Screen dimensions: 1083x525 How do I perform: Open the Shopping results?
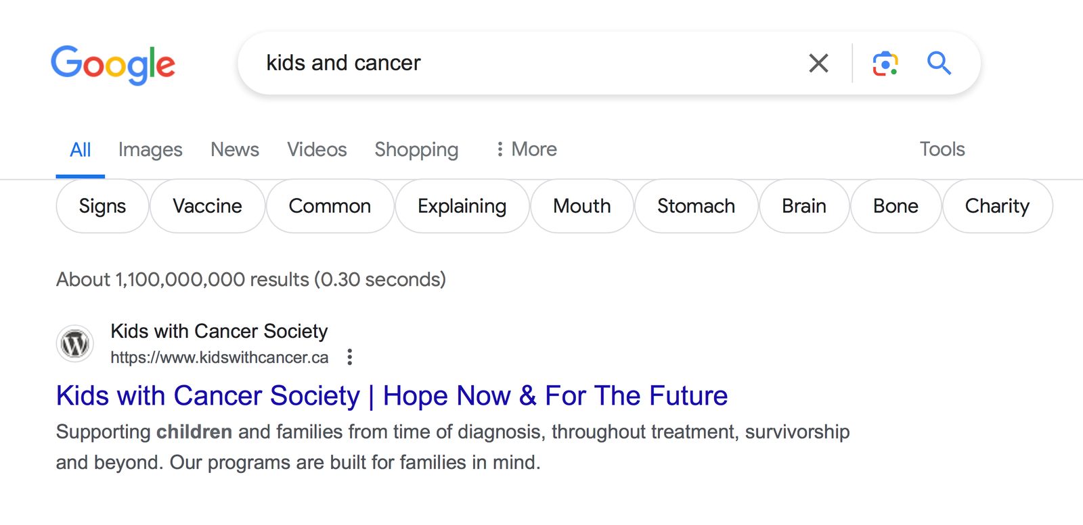[x=416, y=149]
